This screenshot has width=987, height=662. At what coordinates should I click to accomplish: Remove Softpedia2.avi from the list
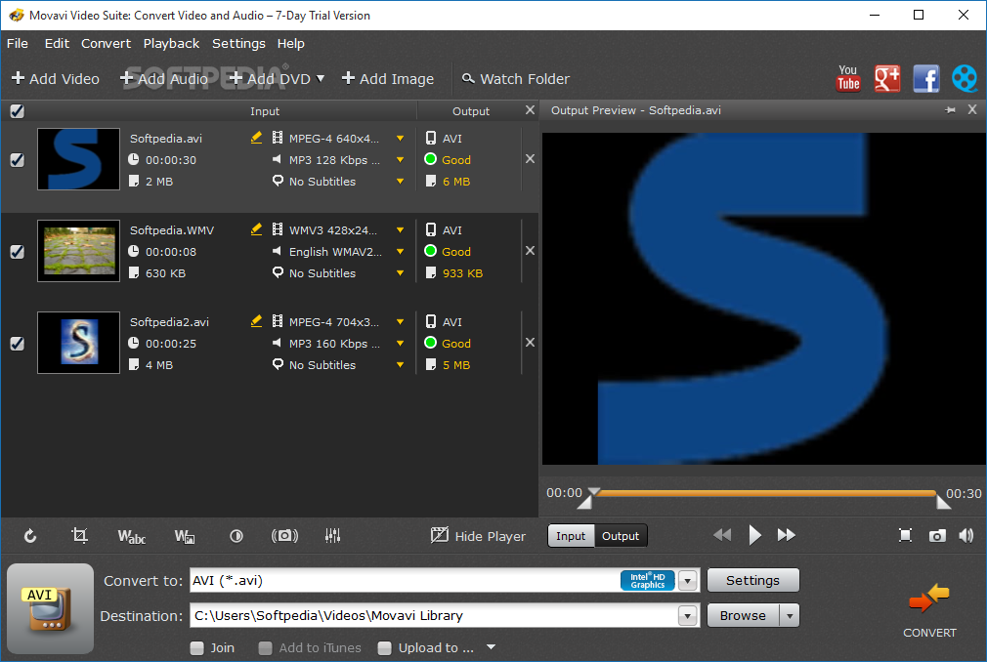pyautogui.click(x=530, y=343)
